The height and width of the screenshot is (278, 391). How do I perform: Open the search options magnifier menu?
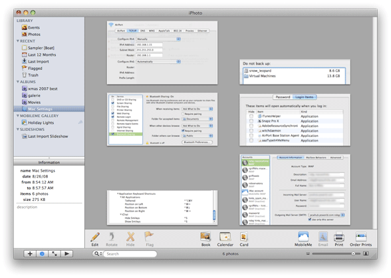click(98, 254)
